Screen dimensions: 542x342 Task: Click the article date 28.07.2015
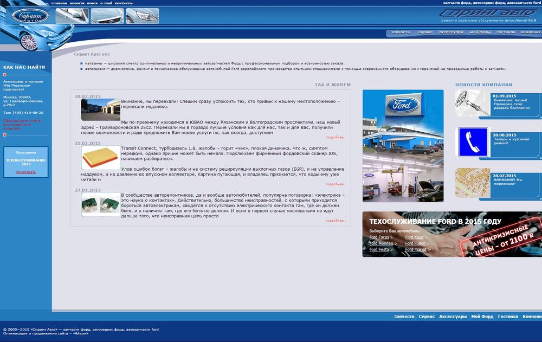pos(88,96)
